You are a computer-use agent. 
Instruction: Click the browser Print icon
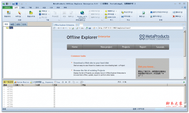82,28
